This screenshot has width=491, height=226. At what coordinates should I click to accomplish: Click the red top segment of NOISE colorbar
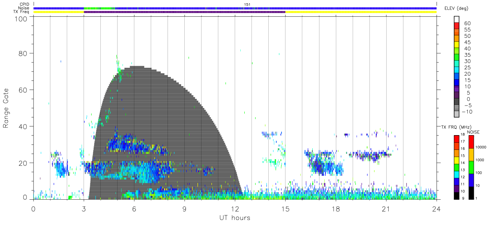pos(471,142)
